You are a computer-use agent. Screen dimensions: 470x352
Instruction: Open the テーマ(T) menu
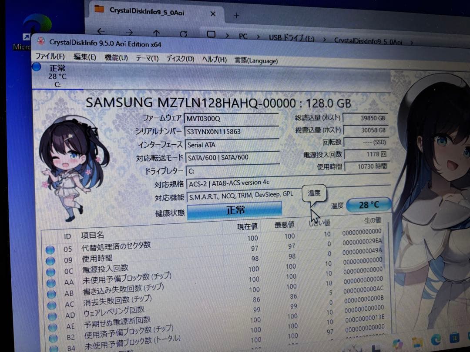coord(147,58)
